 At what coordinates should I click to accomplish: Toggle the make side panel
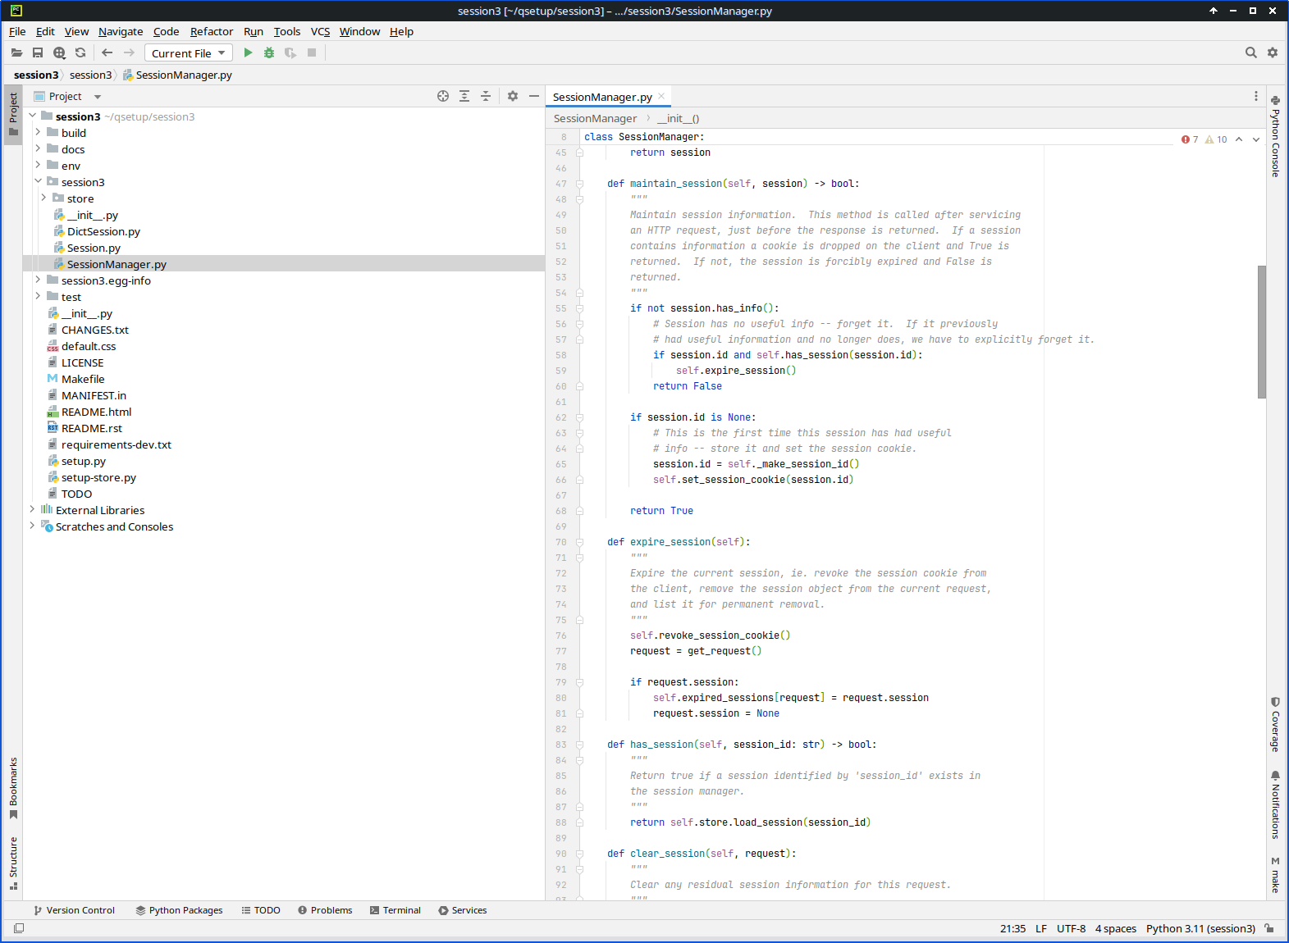pos(1275,875)
